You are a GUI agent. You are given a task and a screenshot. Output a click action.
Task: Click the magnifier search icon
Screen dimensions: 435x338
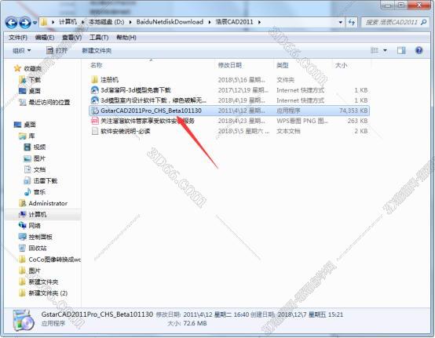tap(424, 22)
